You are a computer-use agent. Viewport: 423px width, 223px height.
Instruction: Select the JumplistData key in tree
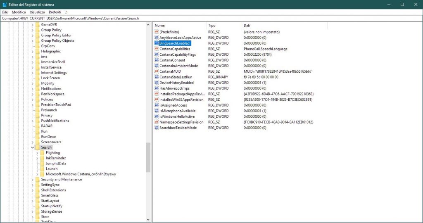click(56, 164)
